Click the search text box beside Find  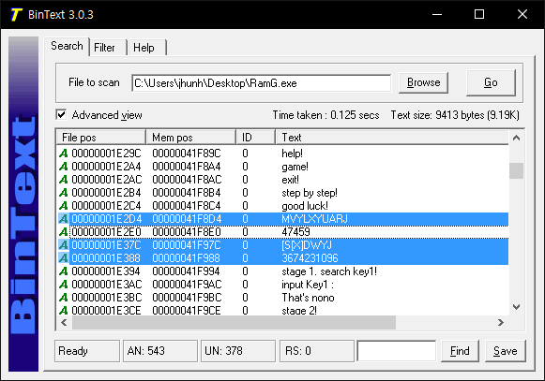coord(397,351)
